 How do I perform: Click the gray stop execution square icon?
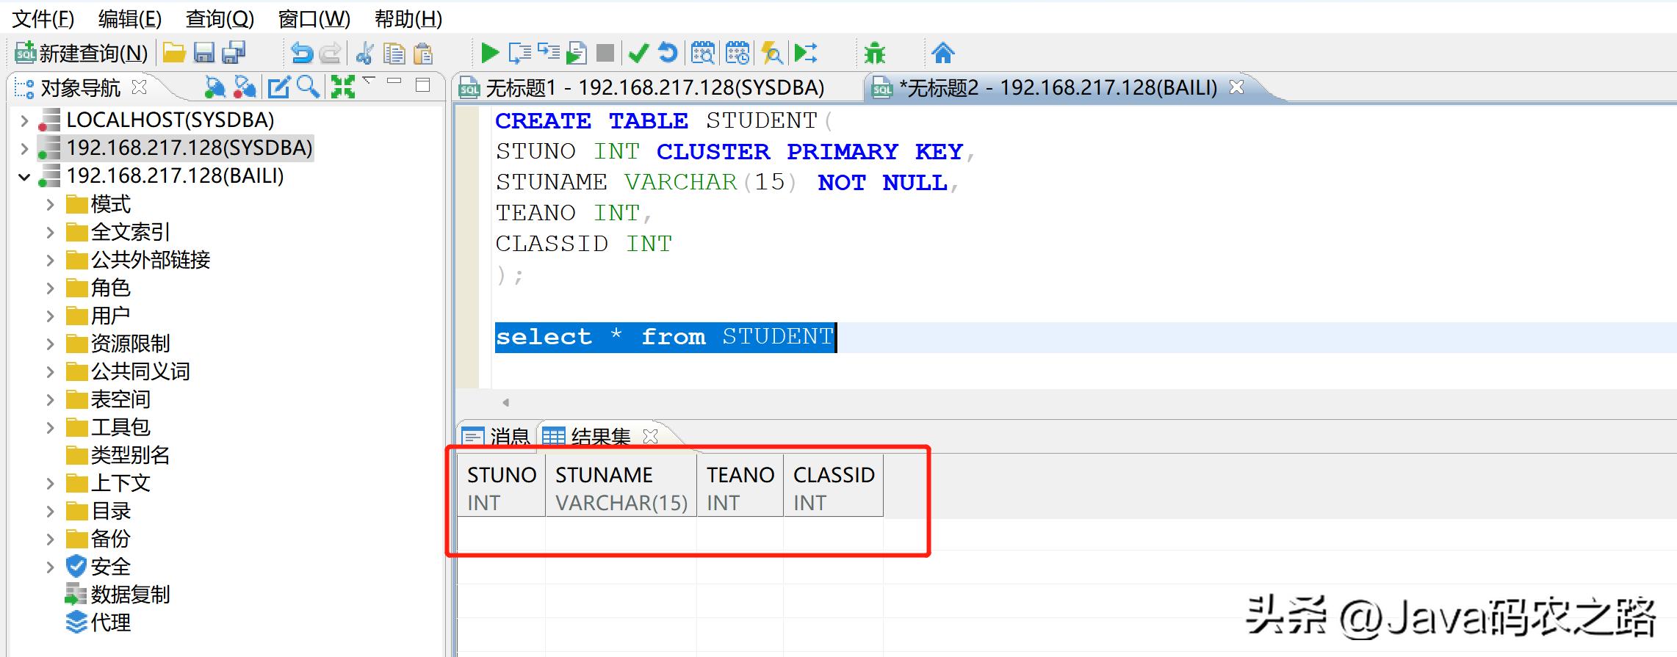click(605, 53)
